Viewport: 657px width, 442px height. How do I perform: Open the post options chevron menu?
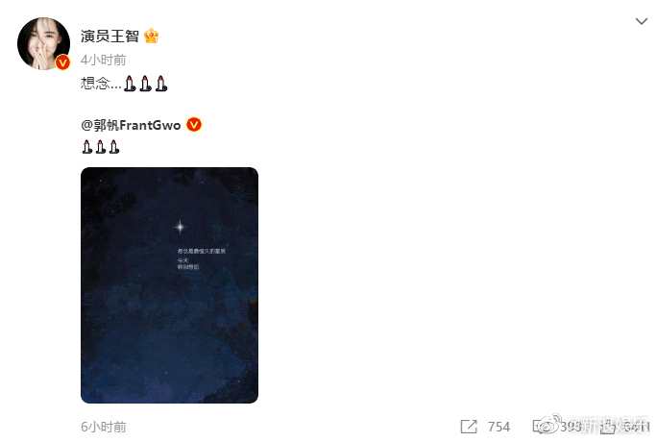pos(641,21)
